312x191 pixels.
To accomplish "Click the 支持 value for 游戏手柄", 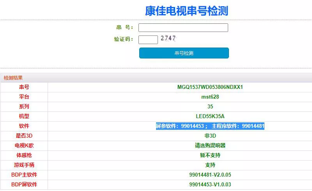I will pyautogui.click(x=210, y=165).
